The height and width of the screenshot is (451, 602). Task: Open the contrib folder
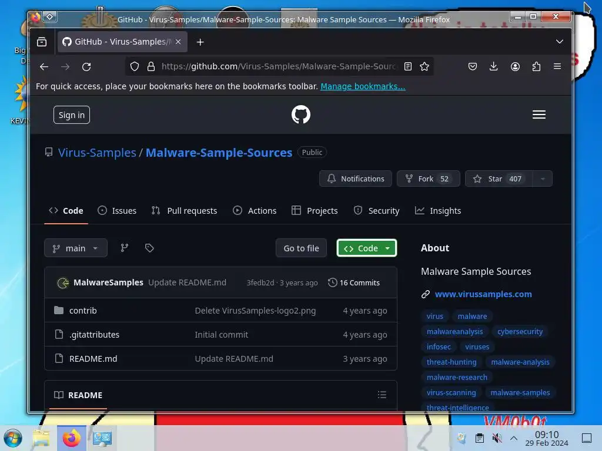coord(83,311)
